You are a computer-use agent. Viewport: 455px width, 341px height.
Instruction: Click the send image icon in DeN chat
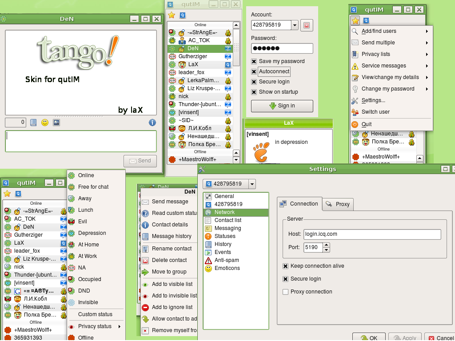click(56, 123)
